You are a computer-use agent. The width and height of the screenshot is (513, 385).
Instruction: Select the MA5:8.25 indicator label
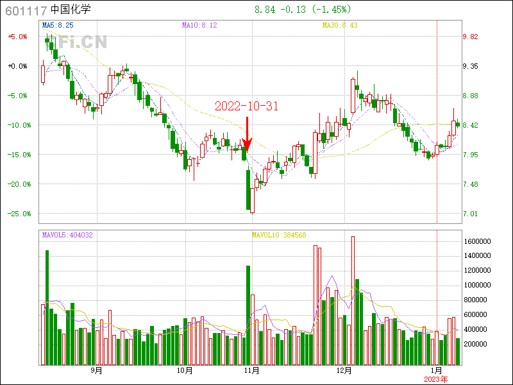point(58,25)
